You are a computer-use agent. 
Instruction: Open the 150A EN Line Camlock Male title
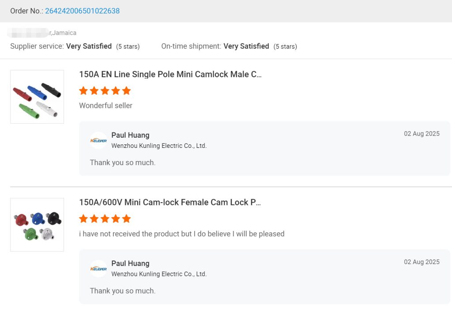[170, 75]
